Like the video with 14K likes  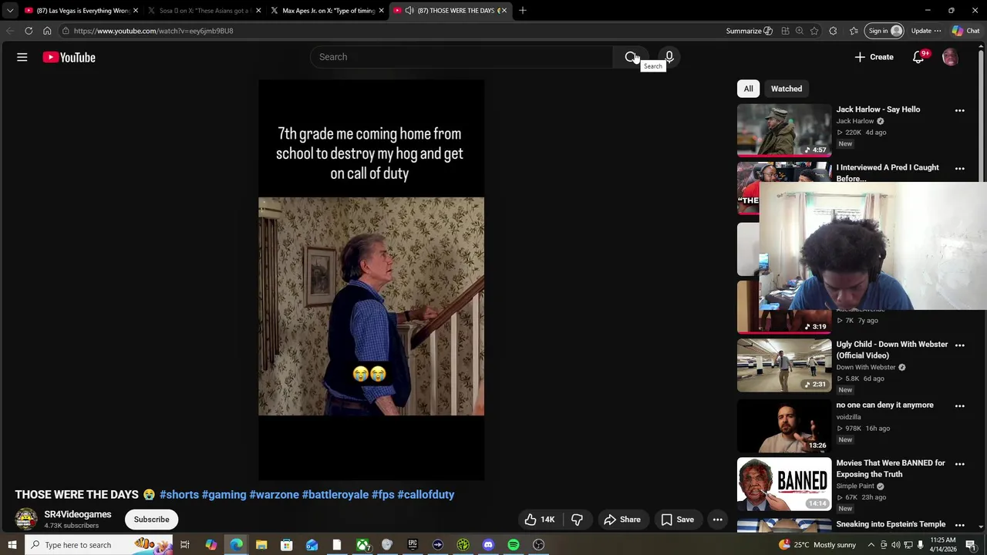point(539,520)
